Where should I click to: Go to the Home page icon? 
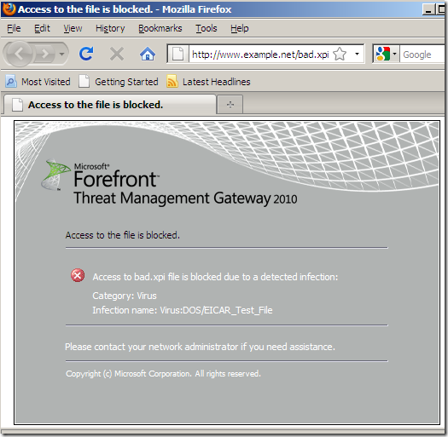click(x=148, y=54)
